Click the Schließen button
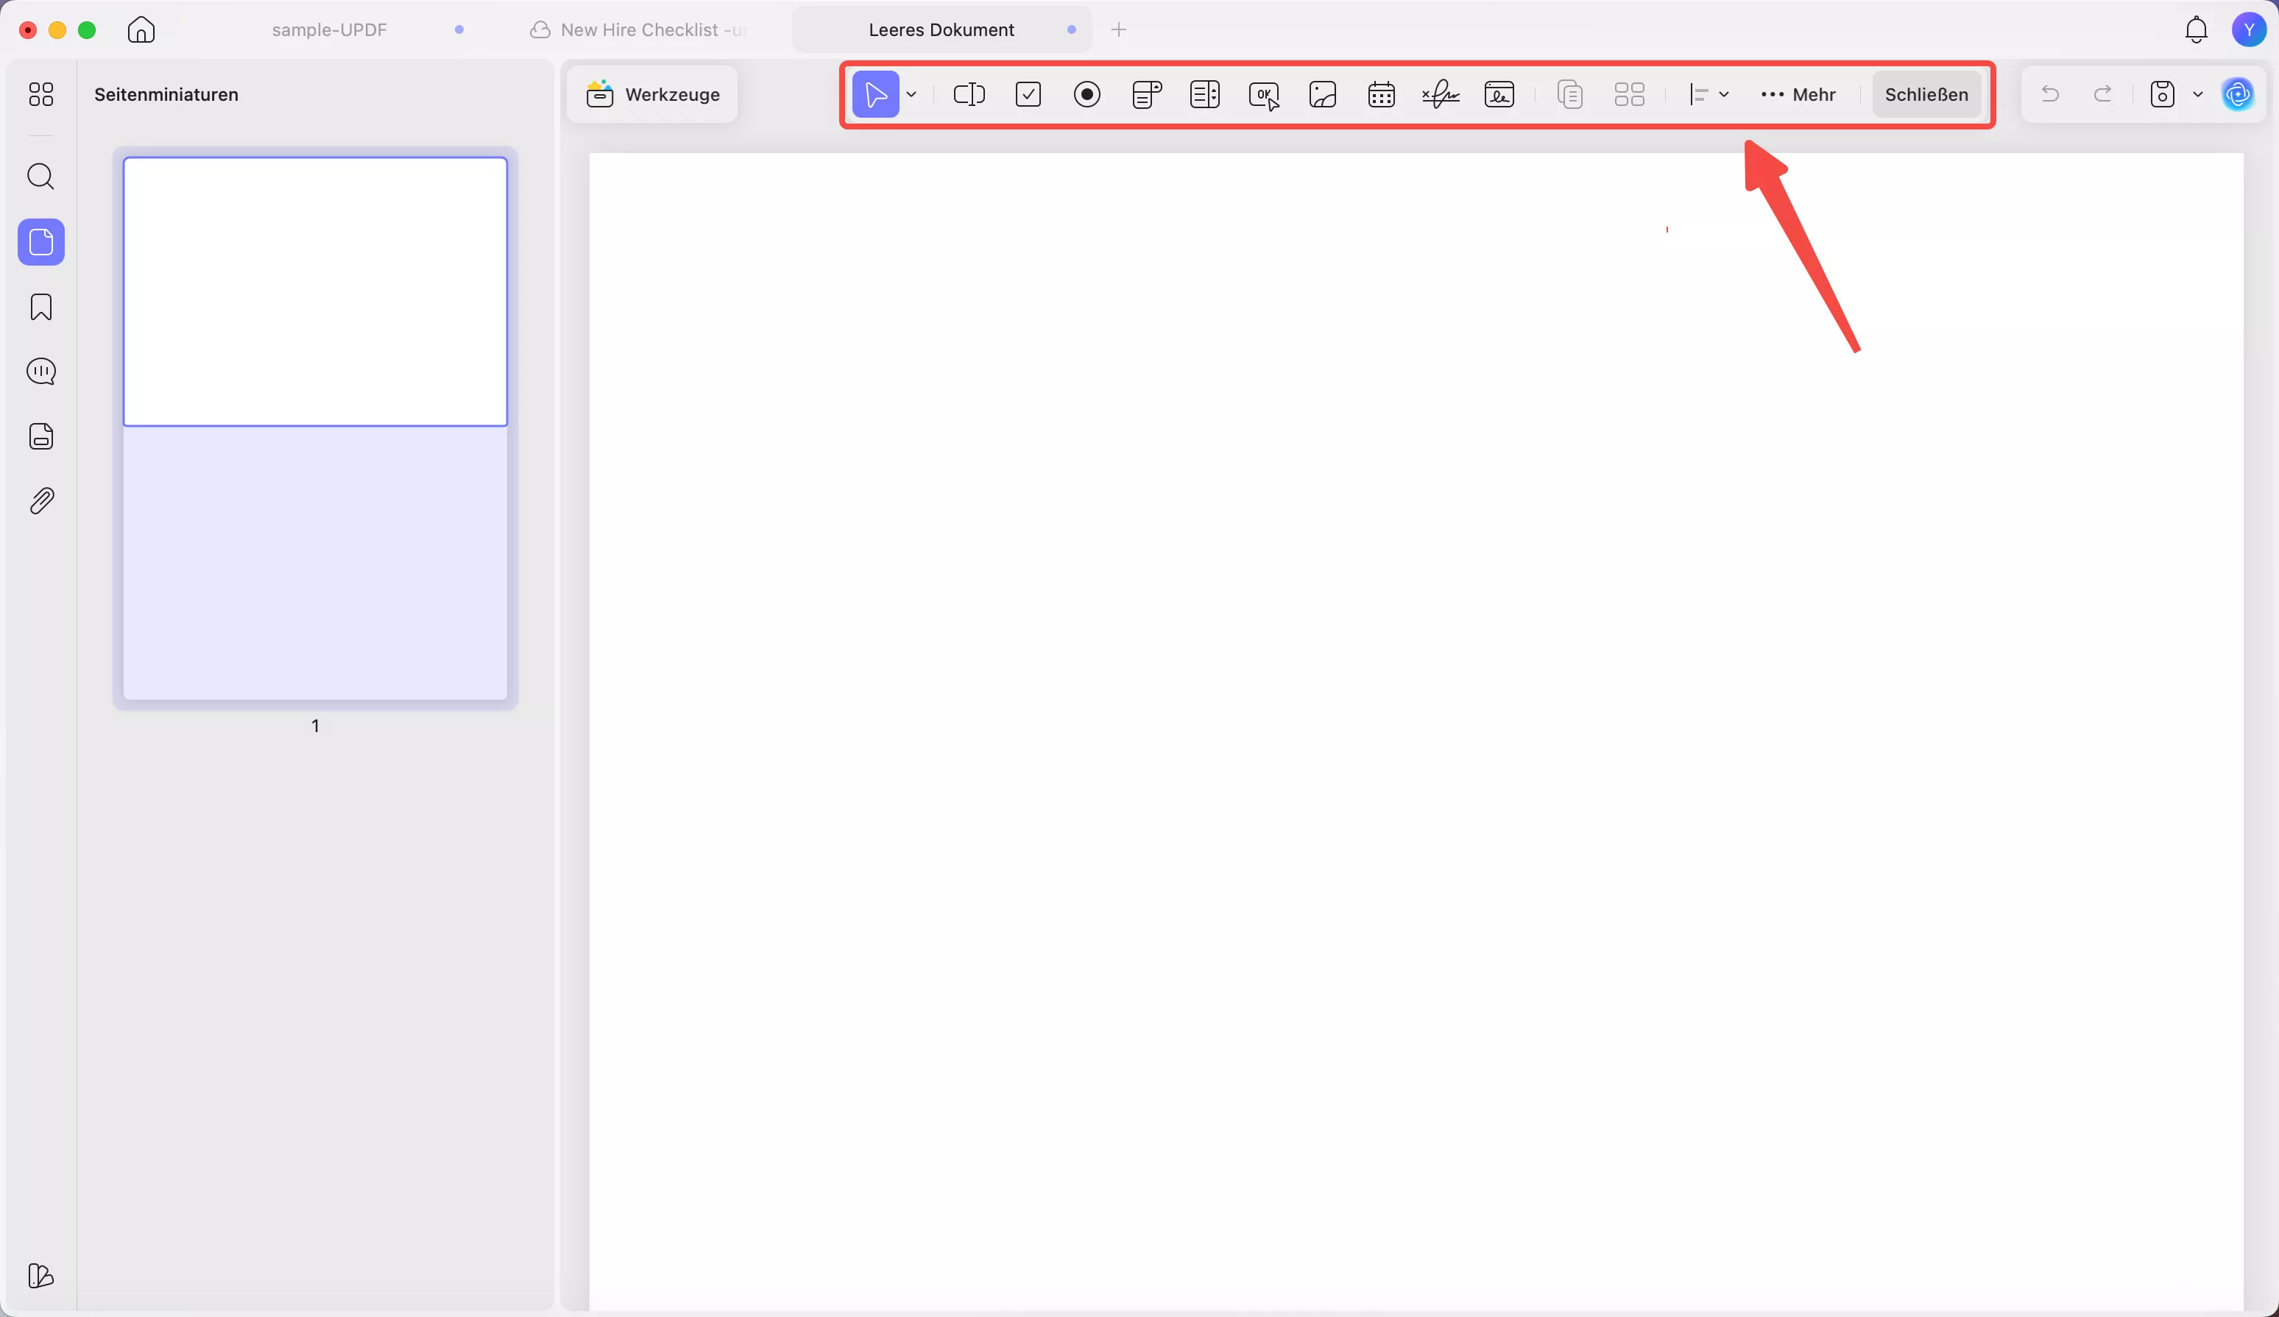 tap(1926, 94)
